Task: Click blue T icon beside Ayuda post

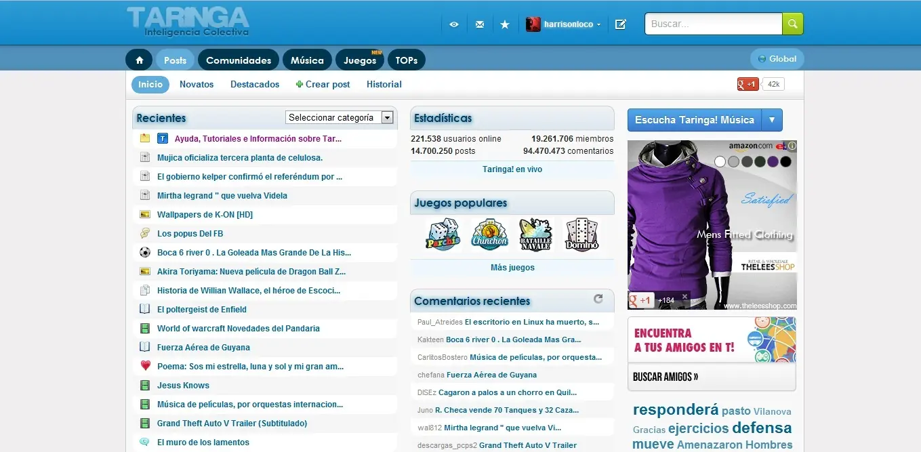Action: point(163,138)
